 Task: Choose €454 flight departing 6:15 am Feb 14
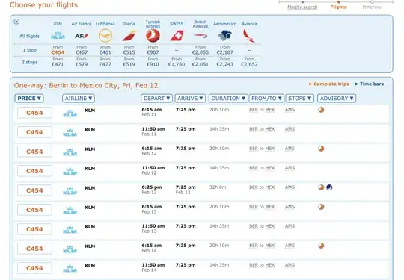tap(34, 249)
